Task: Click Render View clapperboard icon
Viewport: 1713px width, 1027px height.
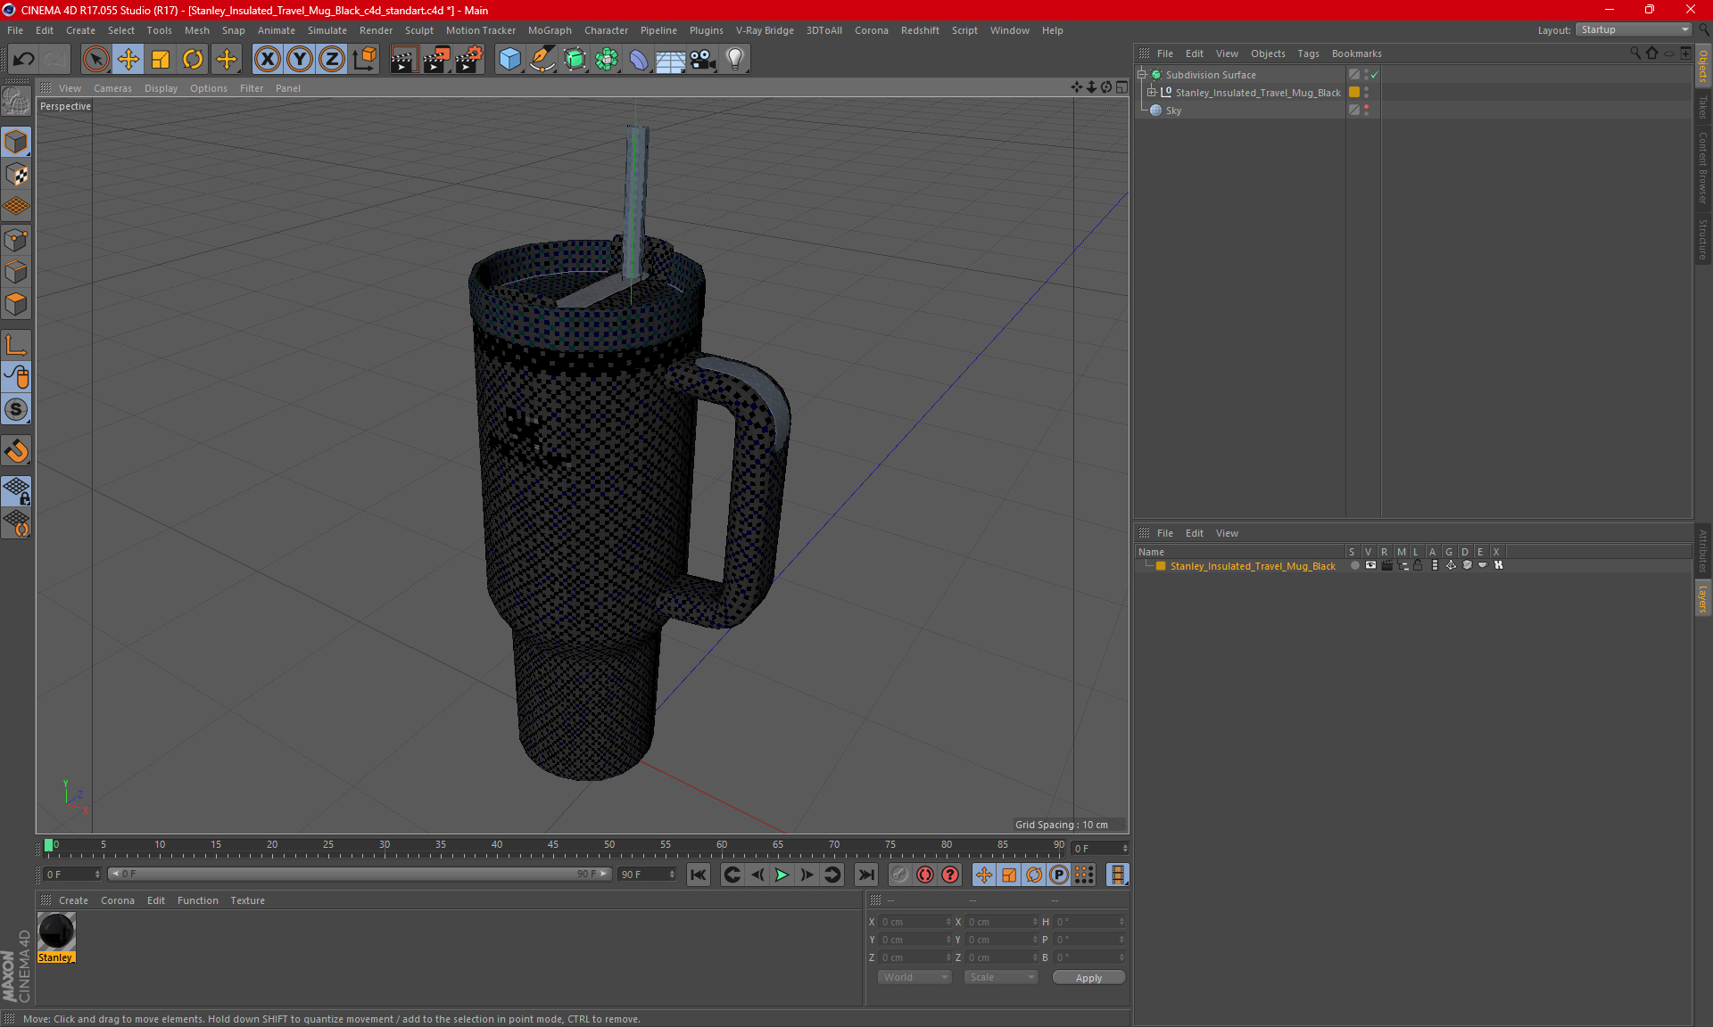Action: coord(403,59)
